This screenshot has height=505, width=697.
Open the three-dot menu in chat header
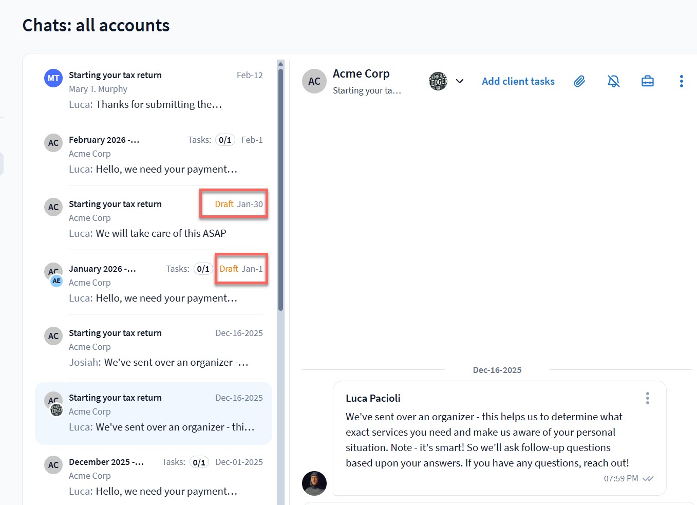click(681, 81)
